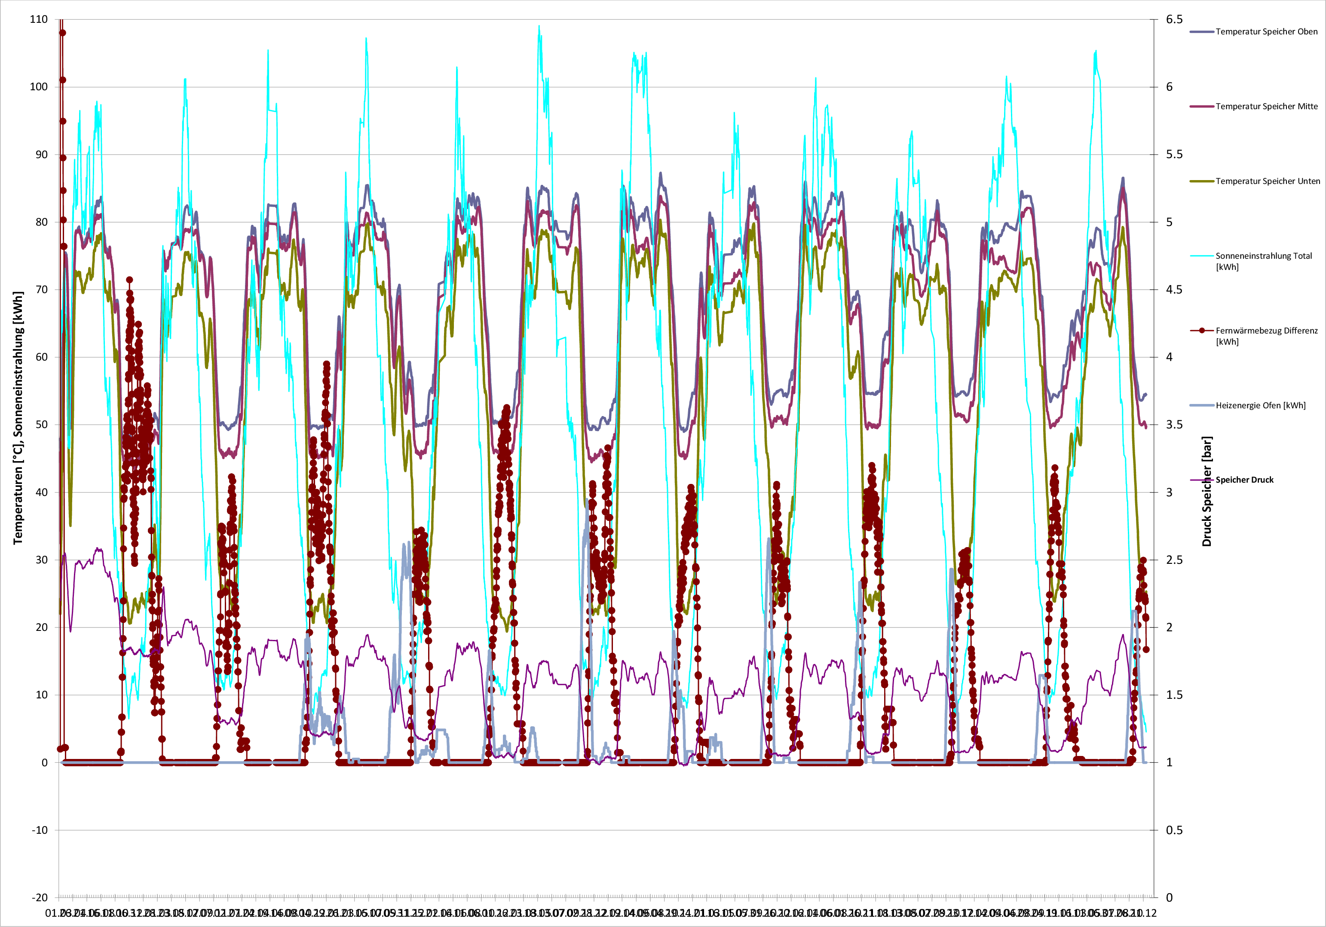Click the olive Speicher Unten legend line
This screenshot has width=1326, height=927.
pos(1201,181)
